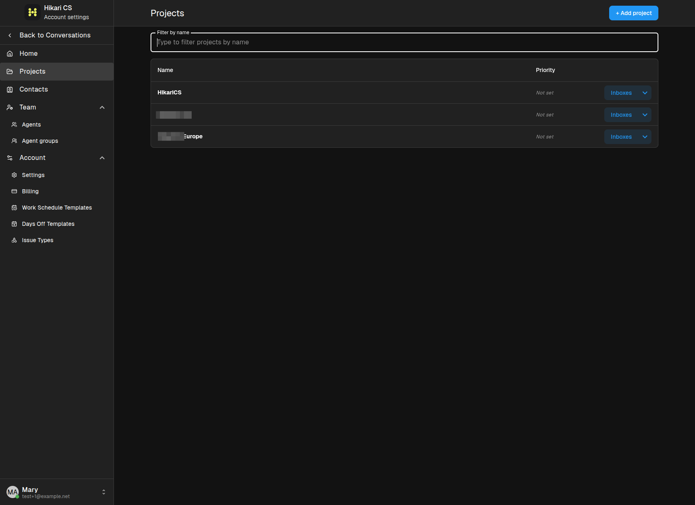The width and height of the screenshot is (695, 505).
Task: Click the + Add project button
Action: 634,13
